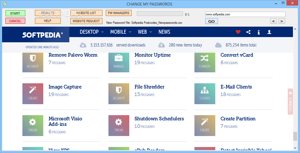Open the FEEDBACK side tab
Image resolution: width=300 pixels, height=153 pixels.
[290, 102]
